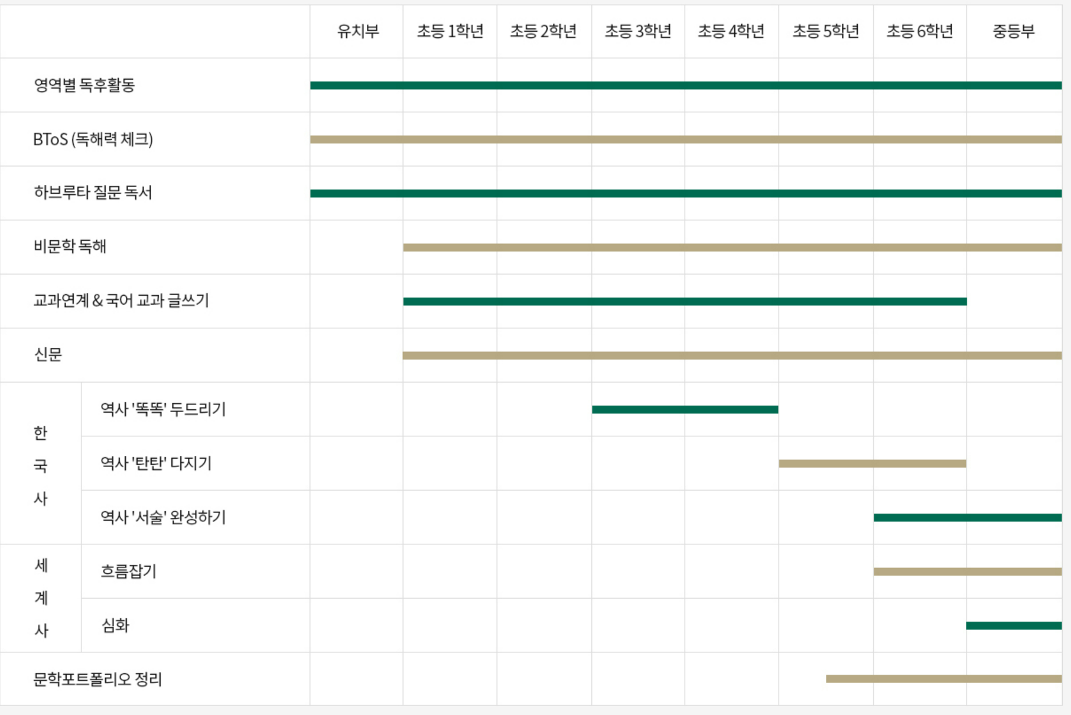Click the 역사 '똑똑' 두드리기 label
Screen dimensions: 1071x715
(163, 409)
